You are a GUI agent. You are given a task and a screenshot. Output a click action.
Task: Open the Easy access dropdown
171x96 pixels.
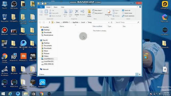[98, 13]
